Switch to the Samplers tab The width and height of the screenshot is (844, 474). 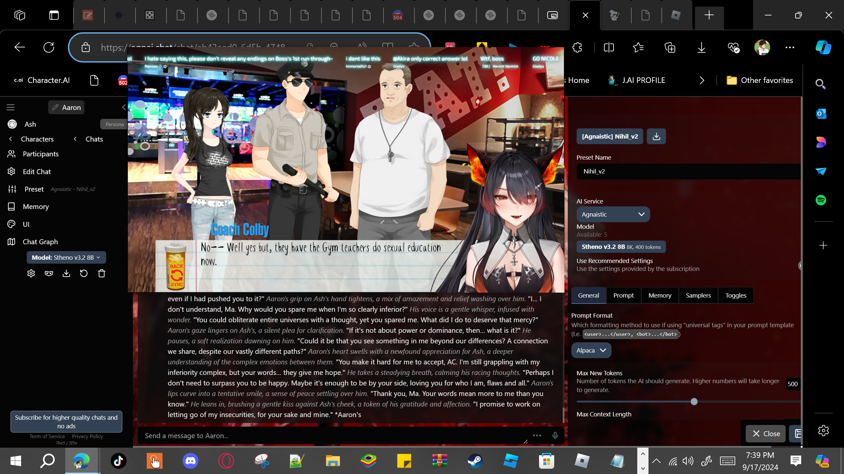coord(698,295)
